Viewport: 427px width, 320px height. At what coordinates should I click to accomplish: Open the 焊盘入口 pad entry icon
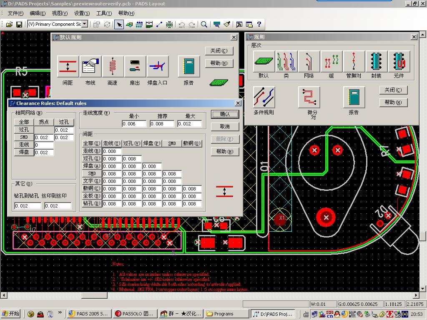click(158, 67)
